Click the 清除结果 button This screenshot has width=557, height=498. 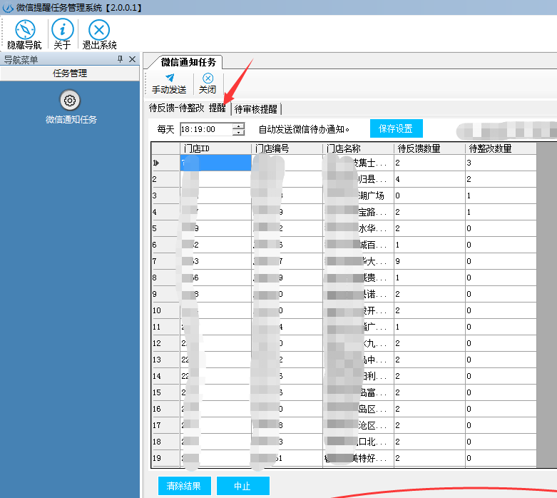183,486
